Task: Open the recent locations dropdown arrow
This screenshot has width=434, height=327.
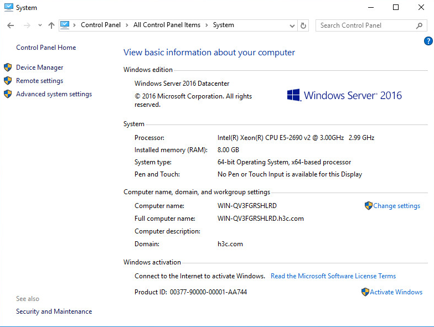Action: pos(40,25)
